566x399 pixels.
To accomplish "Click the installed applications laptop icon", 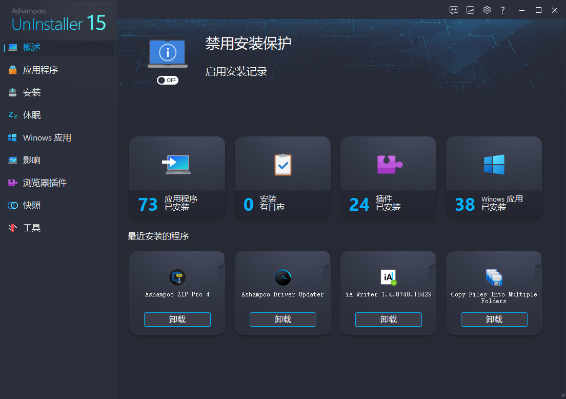I will [x=176, y=165].
